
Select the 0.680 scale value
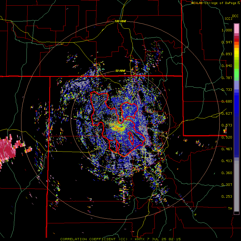227,101
